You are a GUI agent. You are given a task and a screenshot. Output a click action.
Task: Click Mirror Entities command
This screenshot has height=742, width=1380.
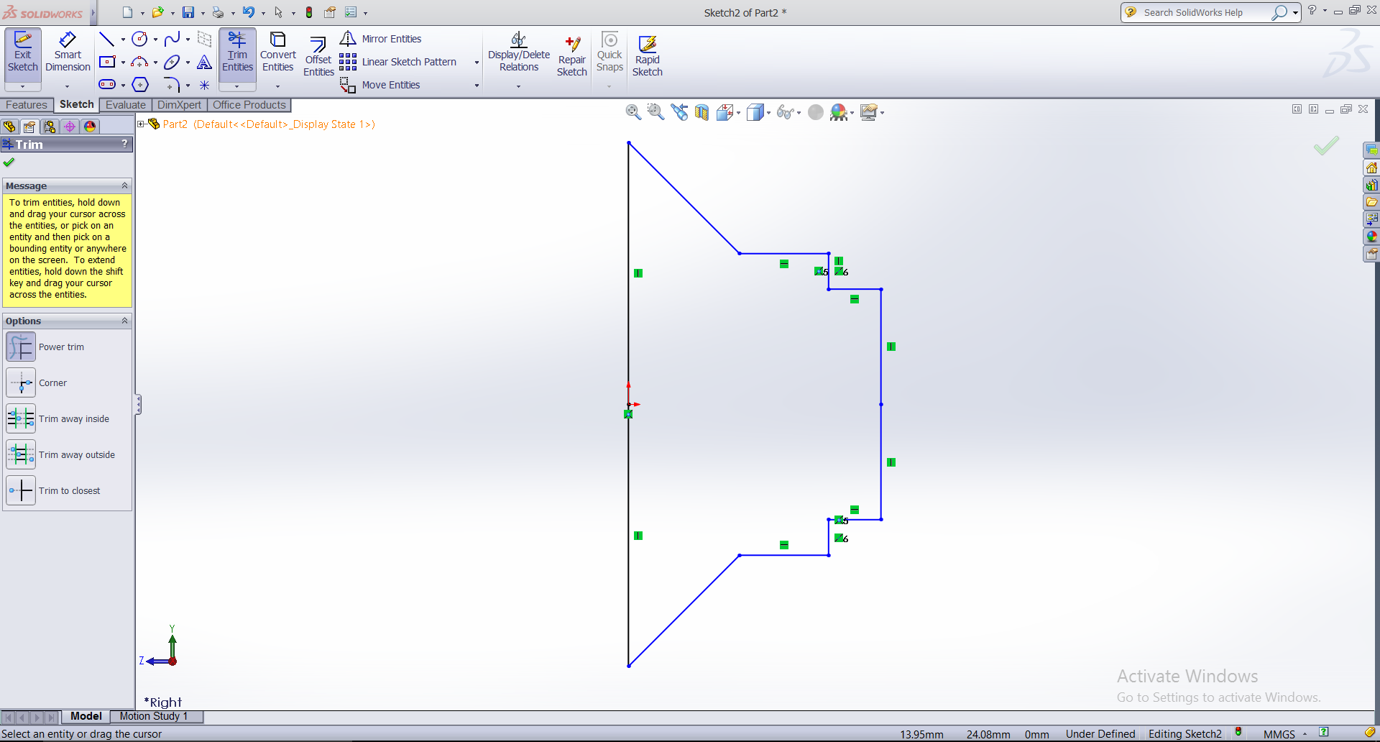[x=380, y=39]
